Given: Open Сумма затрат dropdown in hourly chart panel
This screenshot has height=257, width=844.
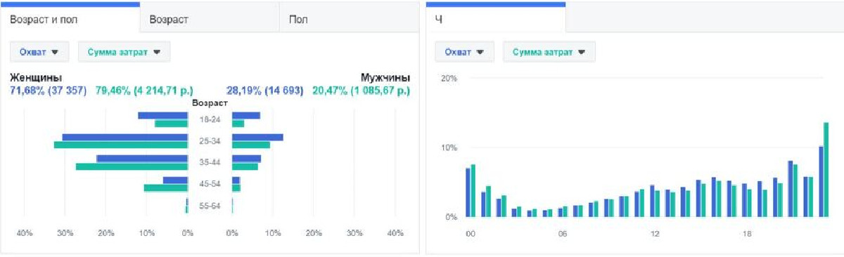Looking at the screenshot, I should click(x=549, y=51).
